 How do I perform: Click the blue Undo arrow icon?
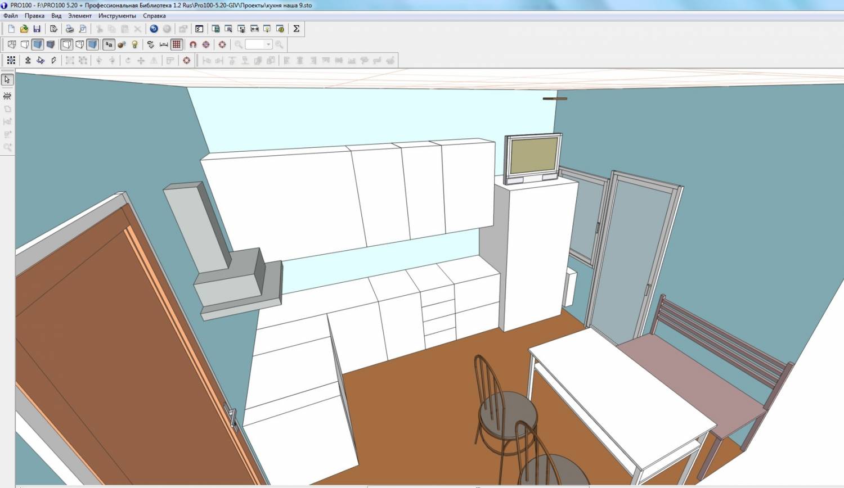154,29
